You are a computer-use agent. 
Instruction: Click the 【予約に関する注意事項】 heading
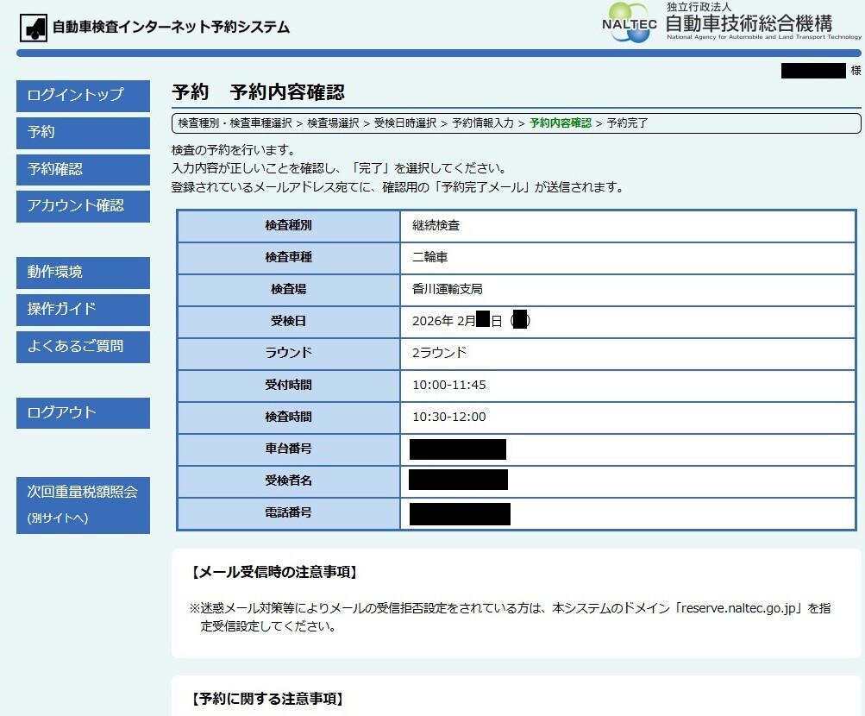coord(267,699)
